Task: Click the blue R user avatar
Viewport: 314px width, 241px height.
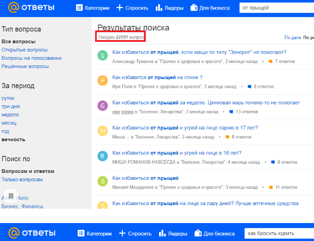Action: pyautogui.click(x=103, y=157)
